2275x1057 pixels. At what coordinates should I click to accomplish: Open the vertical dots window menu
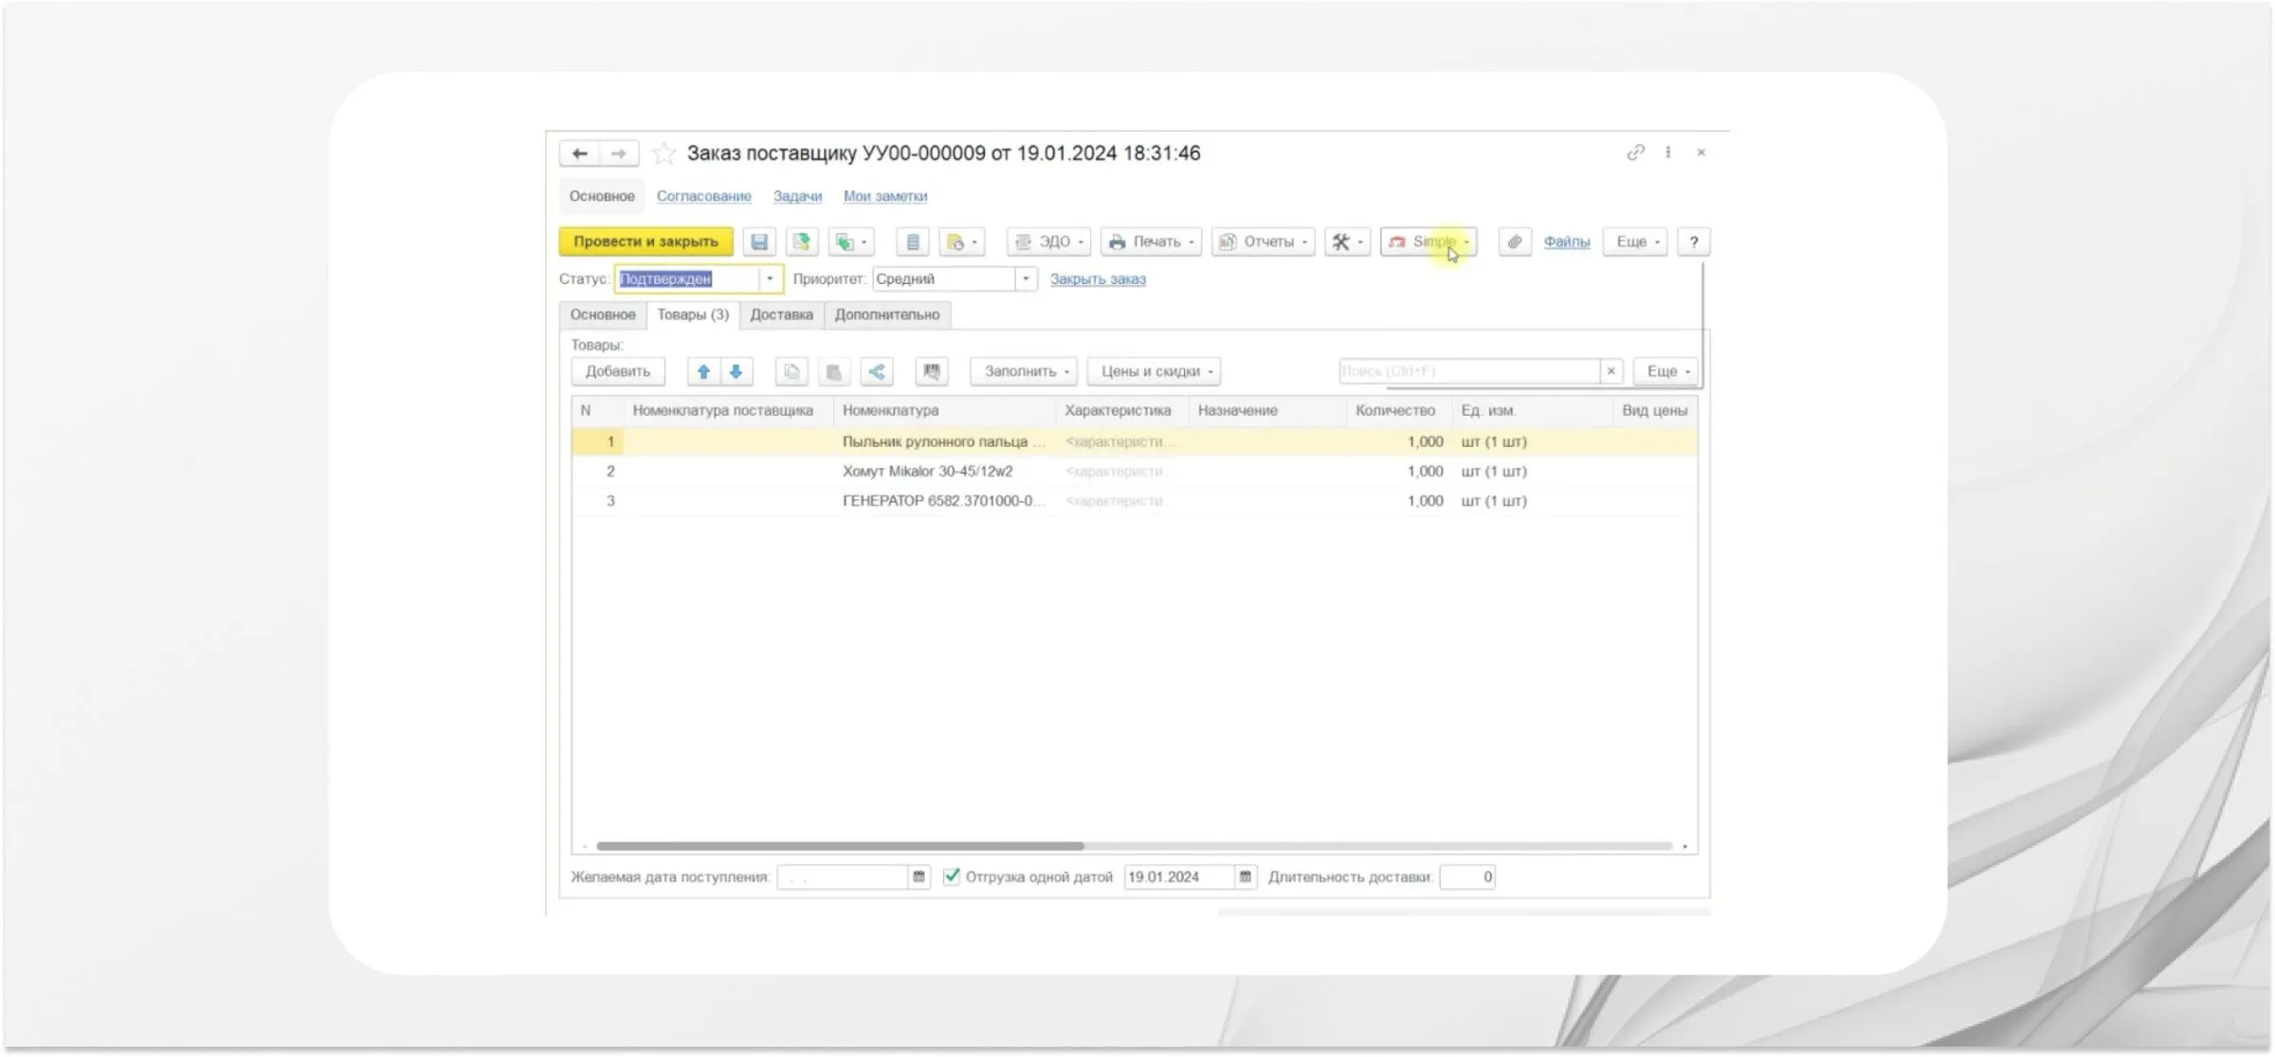pos(1668,152)
